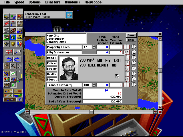Select the Rails tool
Viewport: 183px width, 137px height.
[x=13, y=30]
